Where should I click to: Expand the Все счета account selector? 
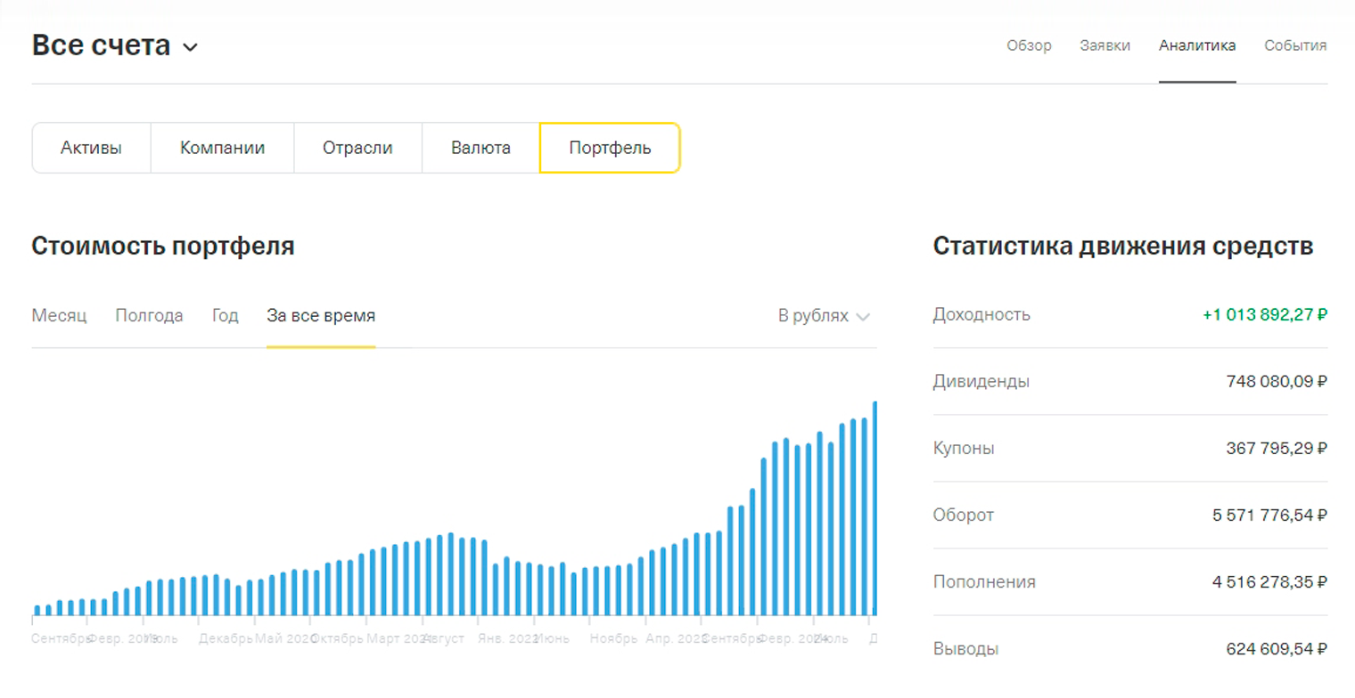click(x=115, y=45)
